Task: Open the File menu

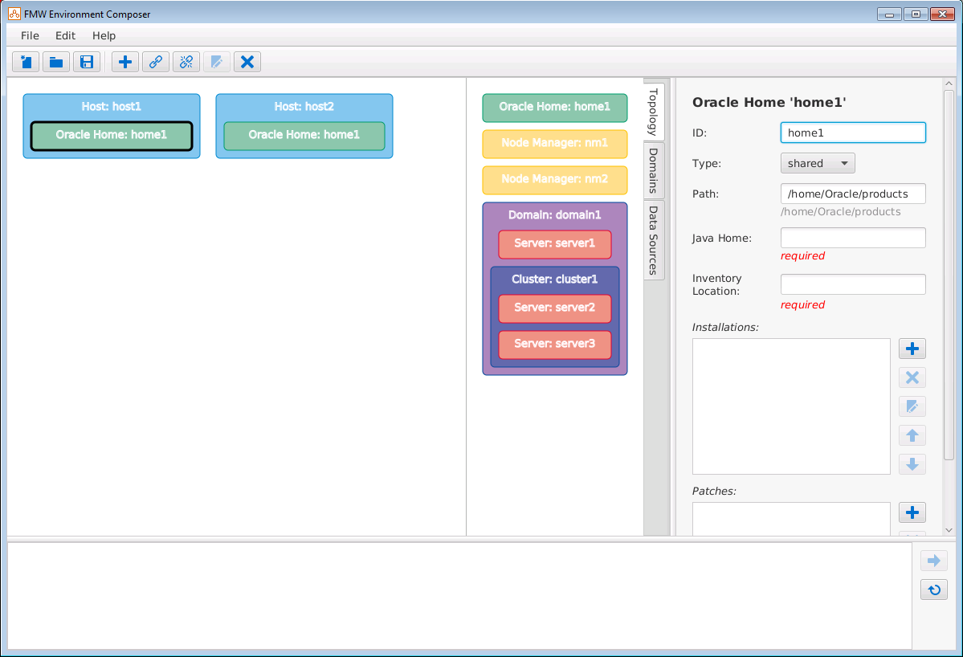Action: [30, 35]
